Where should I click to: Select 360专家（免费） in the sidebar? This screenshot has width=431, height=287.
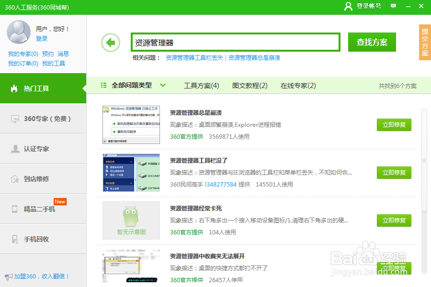[43, 119]
